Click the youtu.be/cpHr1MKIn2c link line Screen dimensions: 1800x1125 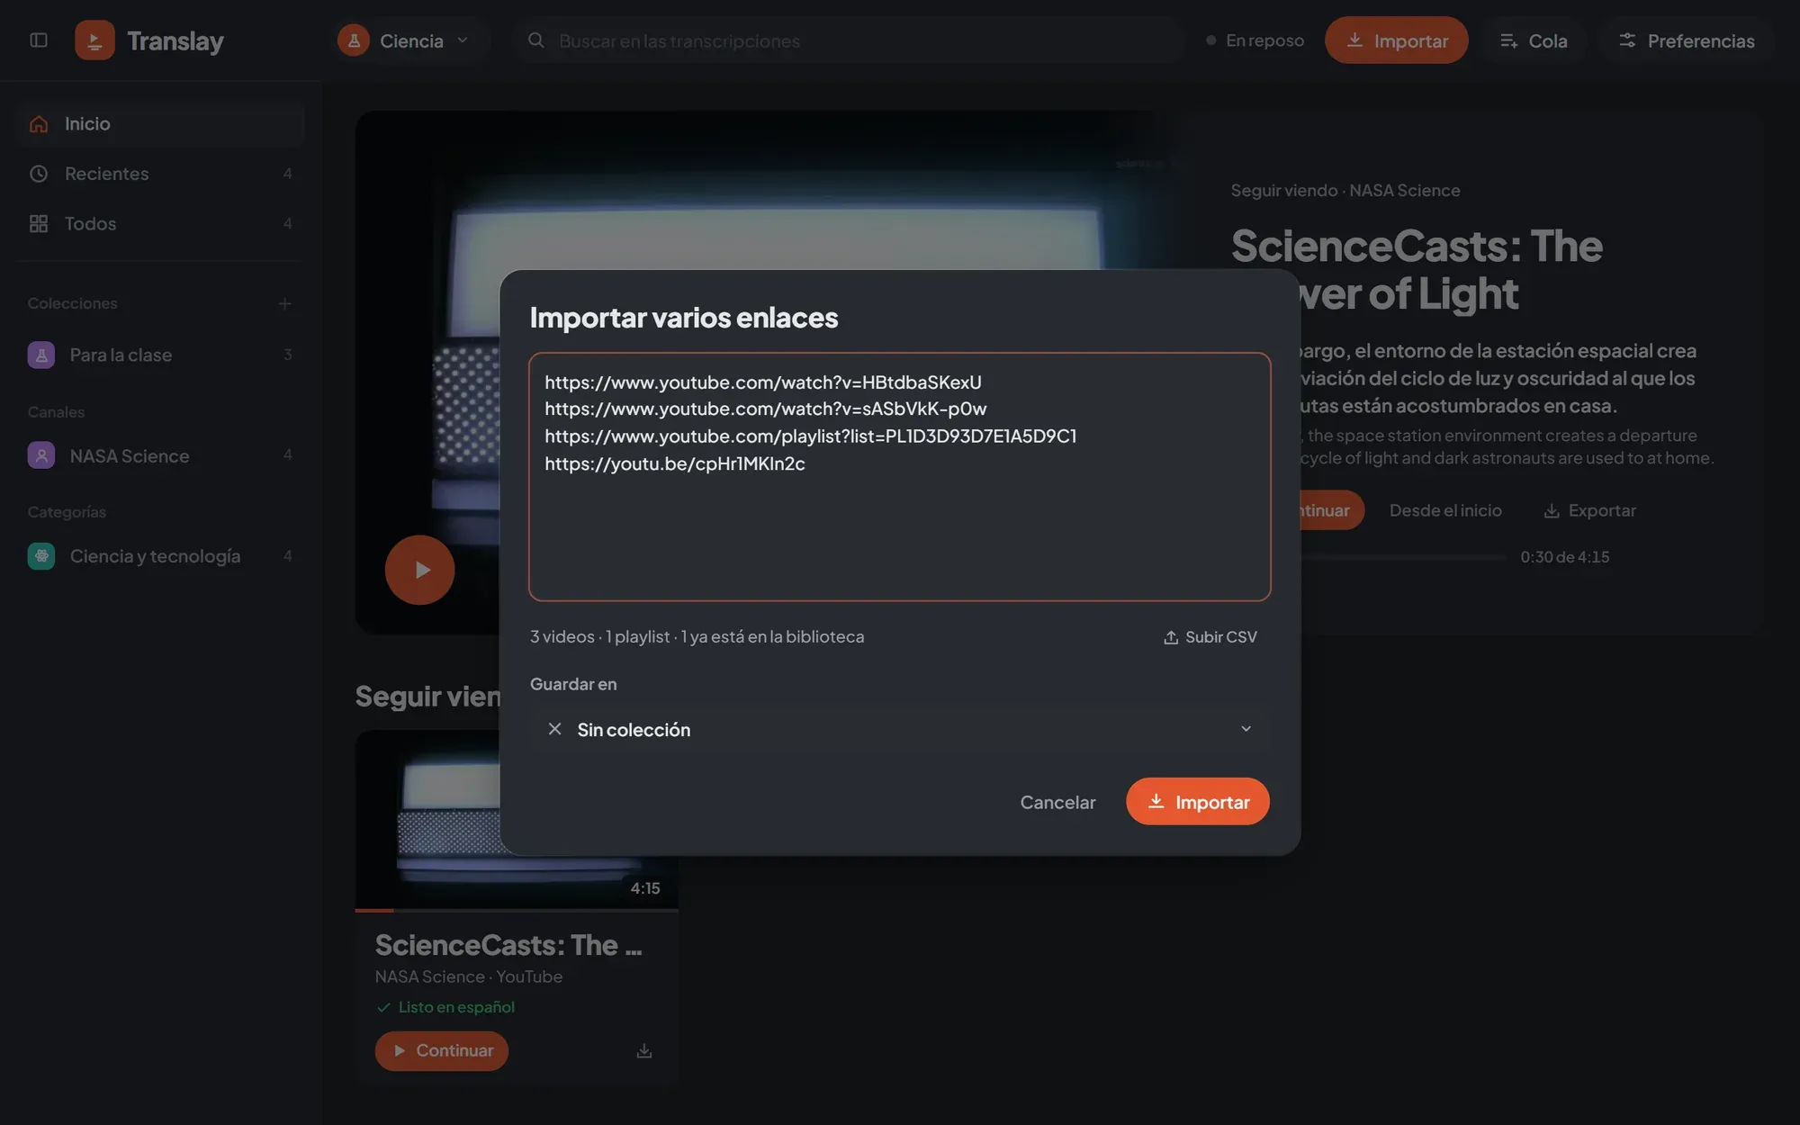[675, 464]
